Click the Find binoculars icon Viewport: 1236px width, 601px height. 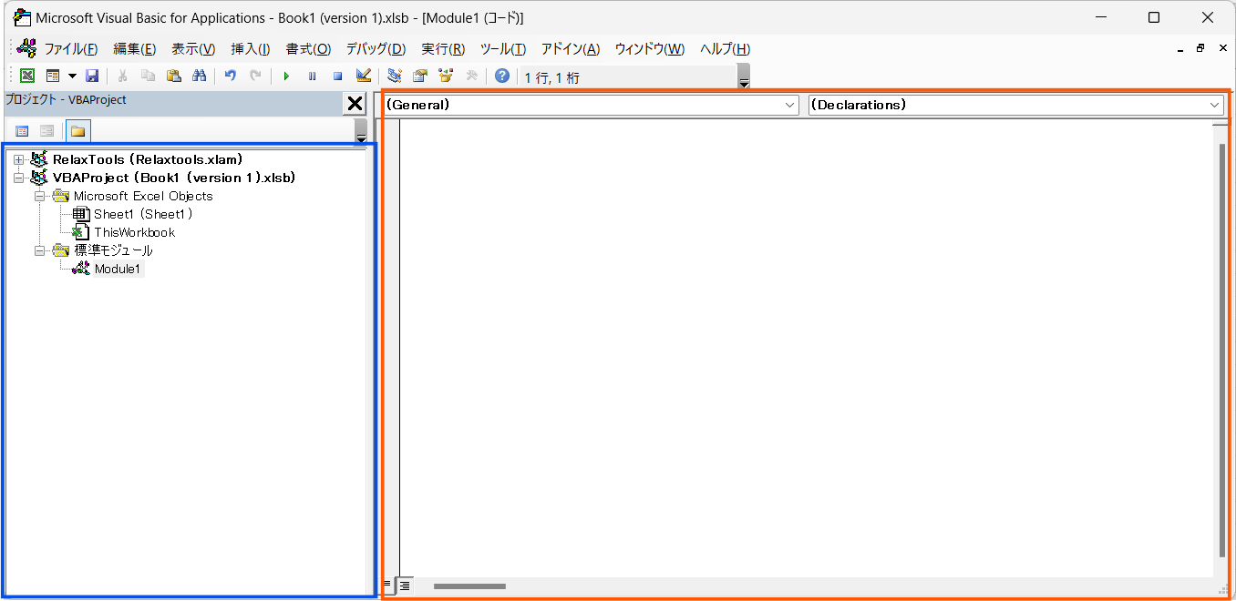point(199,76)
